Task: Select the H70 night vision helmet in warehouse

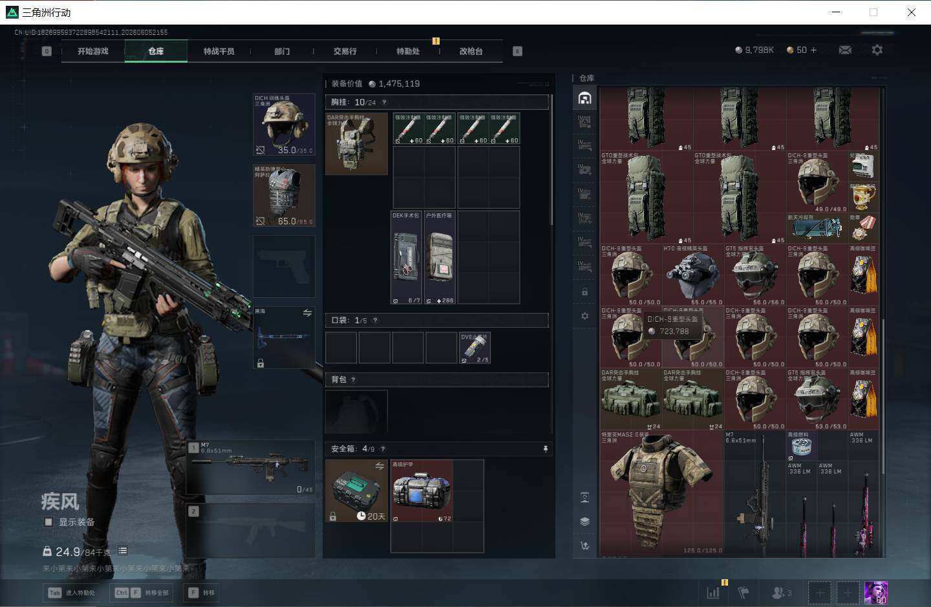Action: [693, 275]
